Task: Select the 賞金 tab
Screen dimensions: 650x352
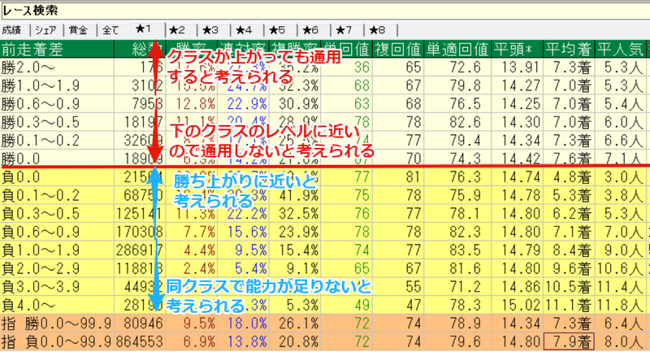Action: pyautogui.click(x=80, y=30)
